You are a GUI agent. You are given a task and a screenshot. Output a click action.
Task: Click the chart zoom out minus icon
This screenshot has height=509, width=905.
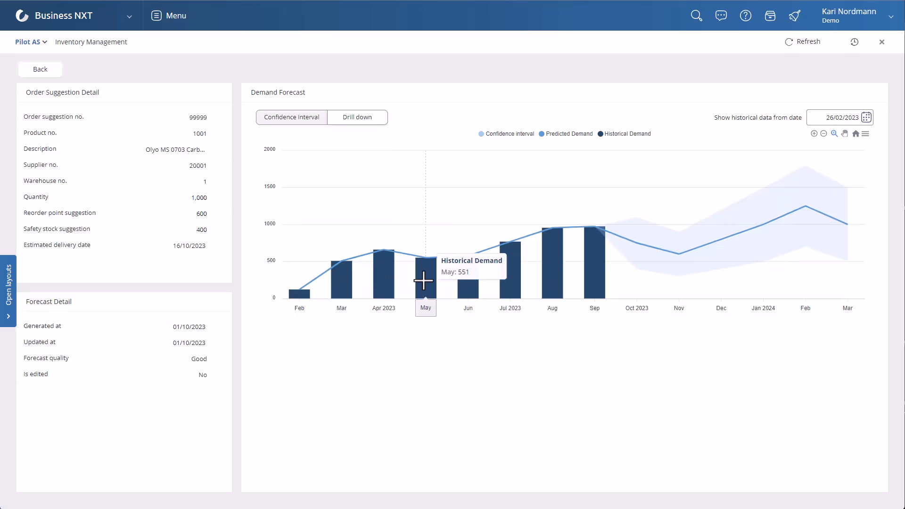point(823,134)
